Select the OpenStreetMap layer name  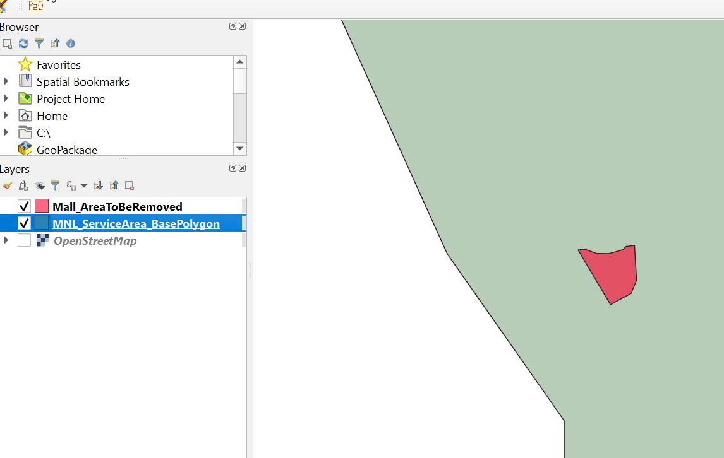(95, 241)
